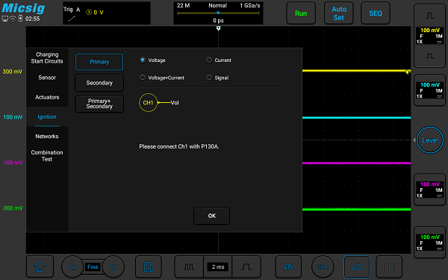Tap the car automotive test icon
This screenshot has height=280, width=448.
[x=357, y=267]
